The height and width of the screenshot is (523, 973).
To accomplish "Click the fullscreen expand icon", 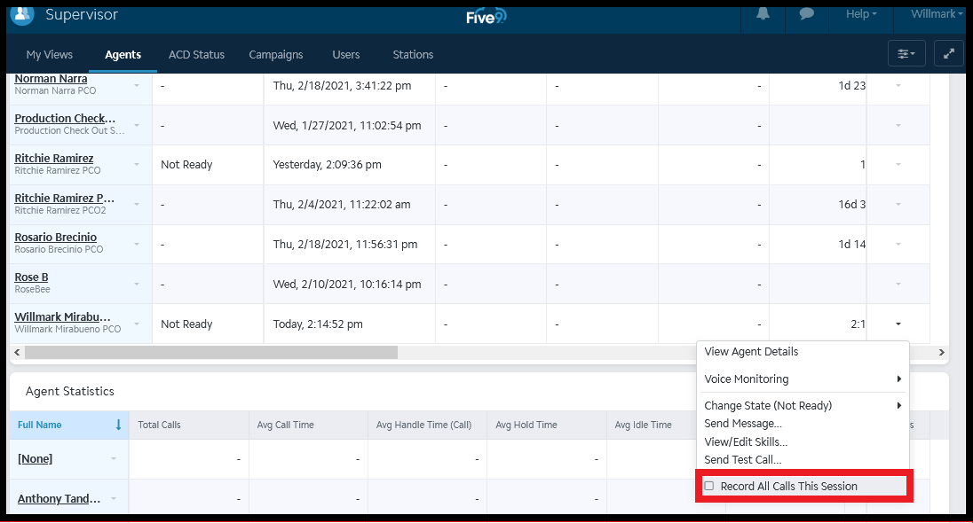I will (x=949, y=54).
